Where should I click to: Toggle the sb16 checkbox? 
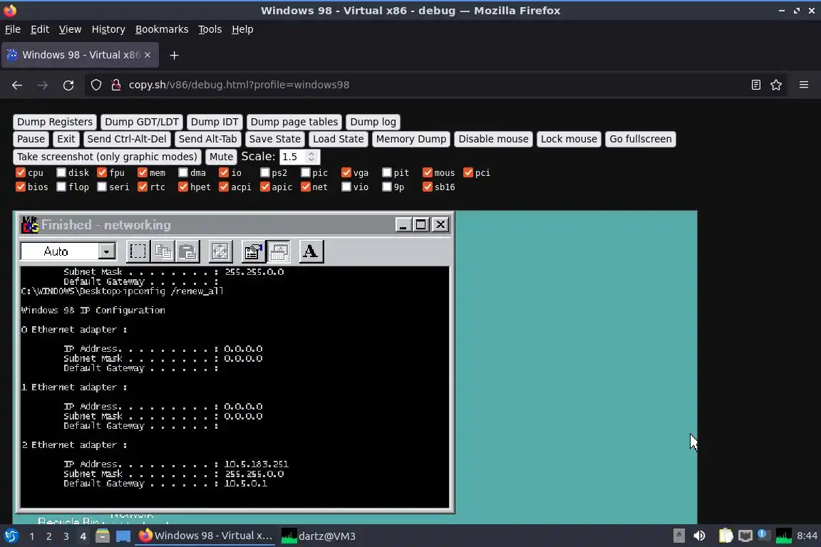(428, 187)
